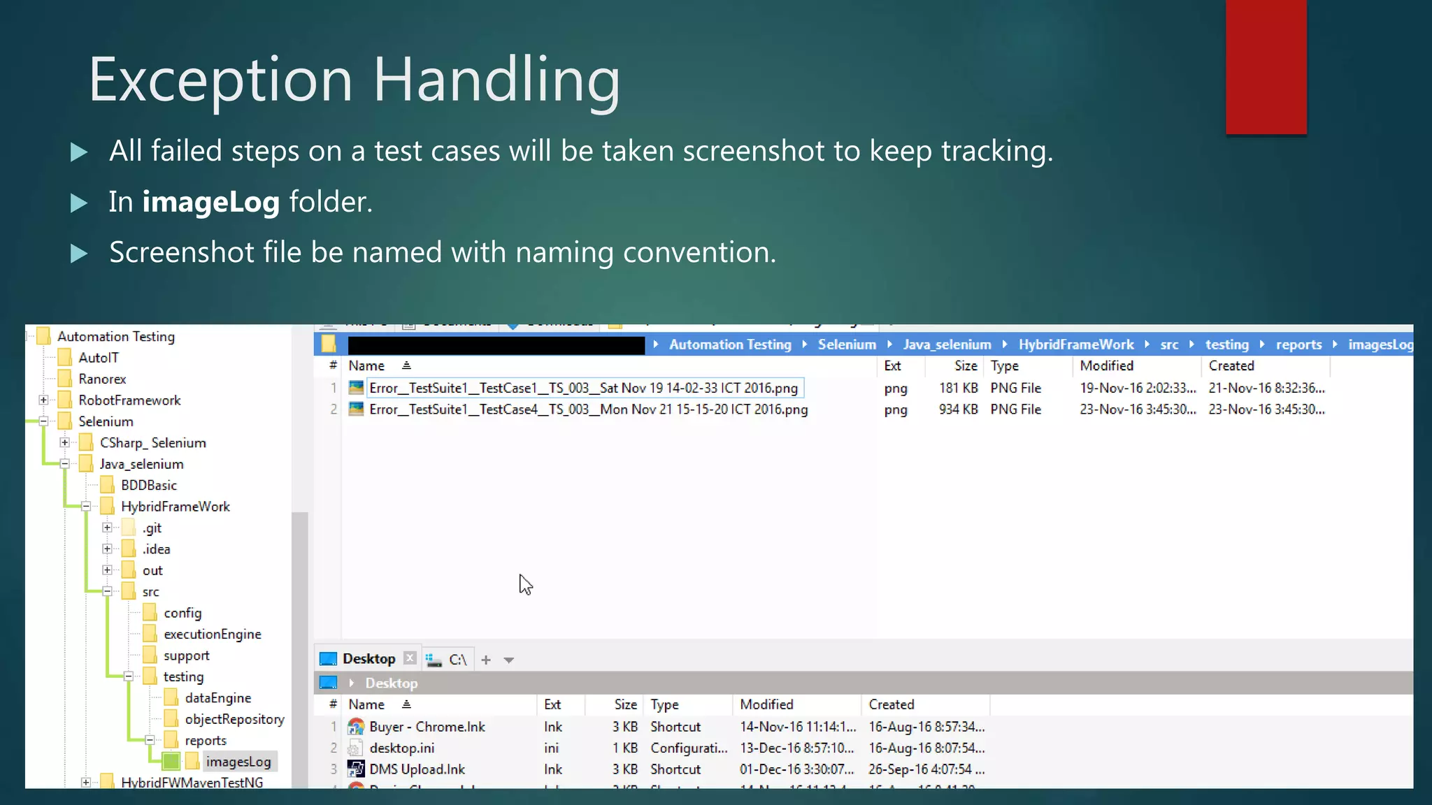Viewport: 1432px width, 805px height.
Task: Click the DMS Upload.lnk icon
Action: pos(356,769)
